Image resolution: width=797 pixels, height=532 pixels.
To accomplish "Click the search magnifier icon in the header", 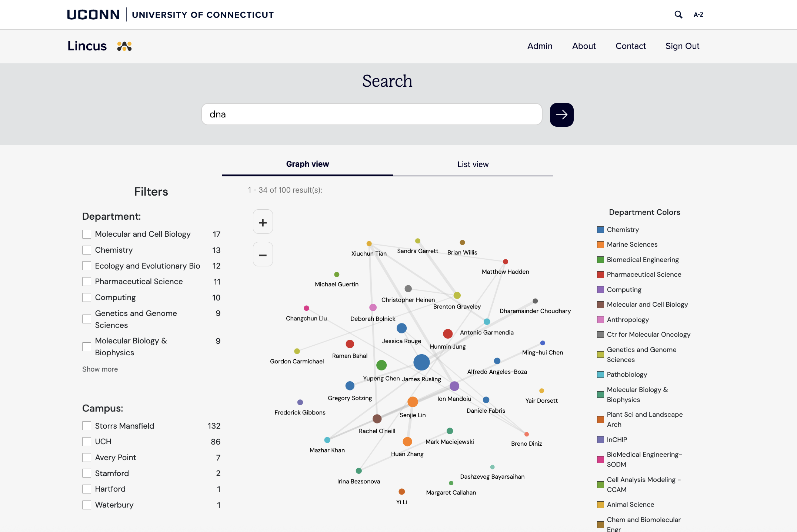I will 679,14.
